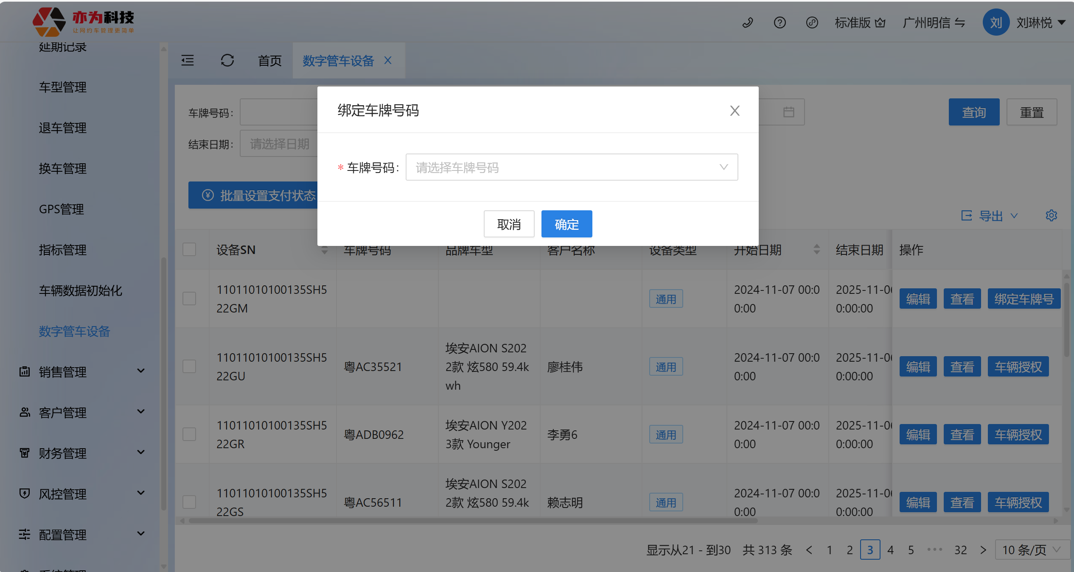Open 车型管理 in the sidebar
The image size is (1074, 572).
click(x=63, y=87)
